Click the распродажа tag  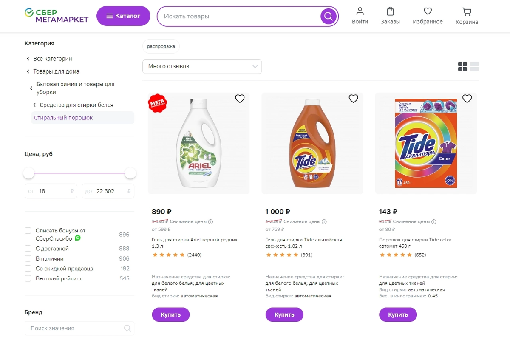point(161,46)
